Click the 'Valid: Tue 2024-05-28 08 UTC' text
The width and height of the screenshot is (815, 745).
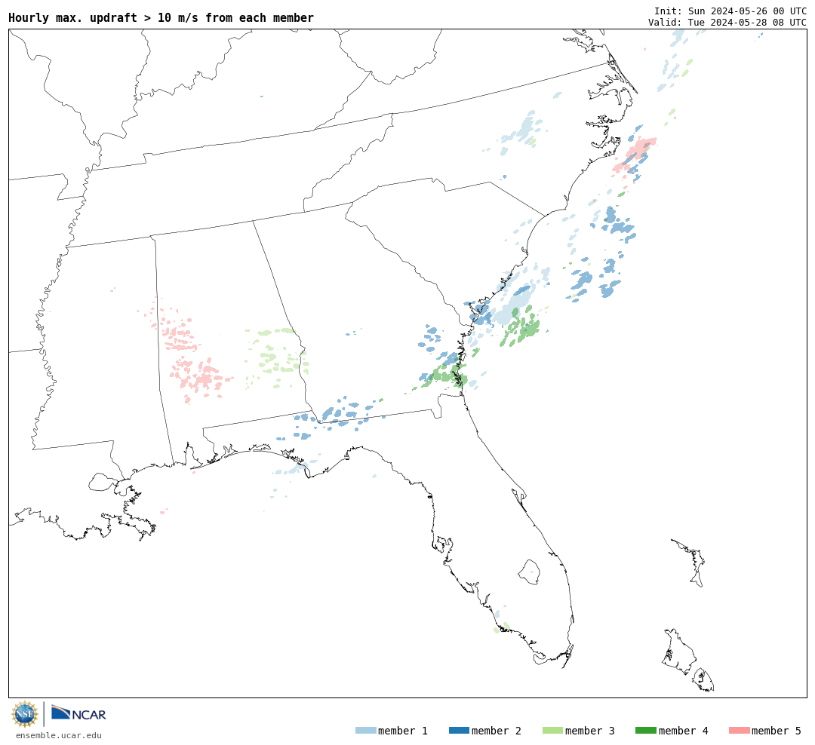click(727, 23)
